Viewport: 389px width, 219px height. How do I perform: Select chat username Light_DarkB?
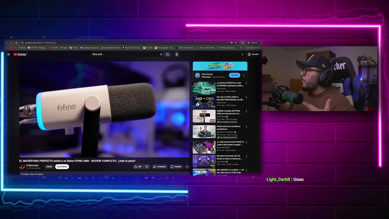pos(278,179)
